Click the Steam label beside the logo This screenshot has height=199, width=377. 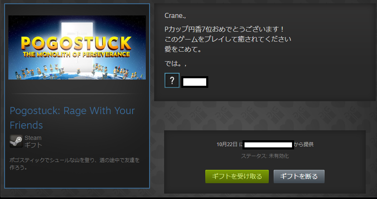point(33,138)
